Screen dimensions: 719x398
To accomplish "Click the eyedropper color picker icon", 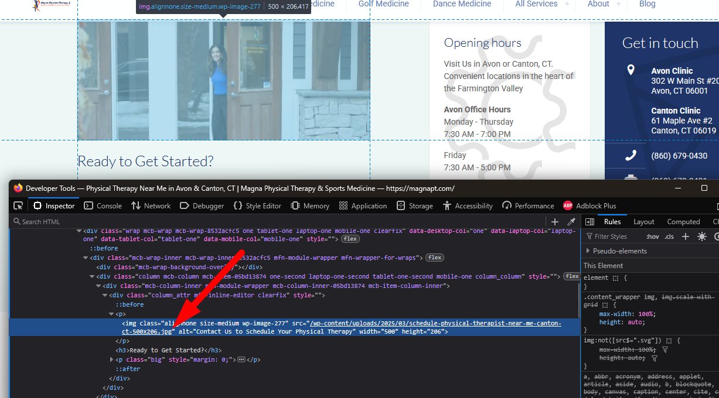I will 571,222.
